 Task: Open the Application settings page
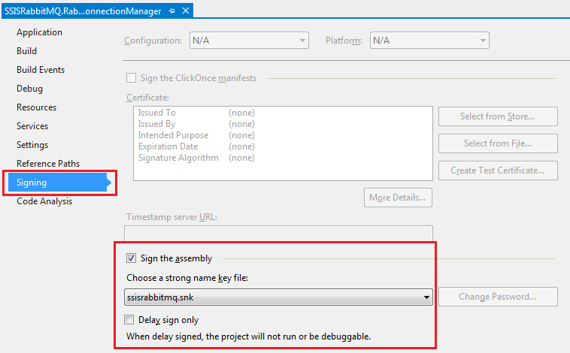click(x=39, y=32)
